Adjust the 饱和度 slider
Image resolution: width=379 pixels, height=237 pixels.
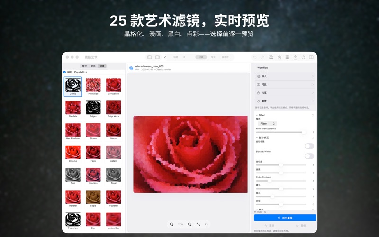coord(281,165)
